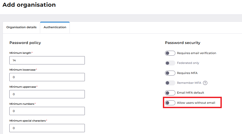Click the Requires MFA label text
This screenshot has height=134, width=242.
click(x=187, y=73)
